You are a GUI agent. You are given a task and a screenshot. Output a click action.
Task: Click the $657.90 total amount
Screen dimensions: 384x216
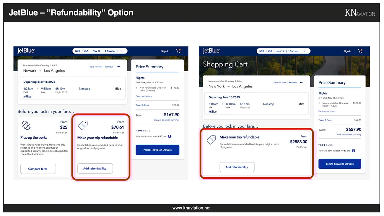click(354, 129)
